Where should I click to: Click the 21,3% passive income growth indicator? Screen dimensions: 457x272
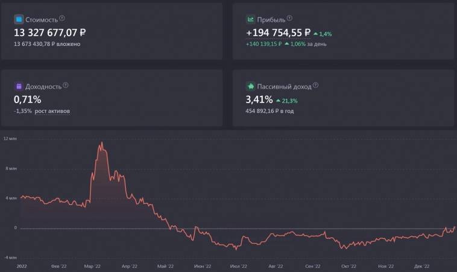(x=287, y=101)
